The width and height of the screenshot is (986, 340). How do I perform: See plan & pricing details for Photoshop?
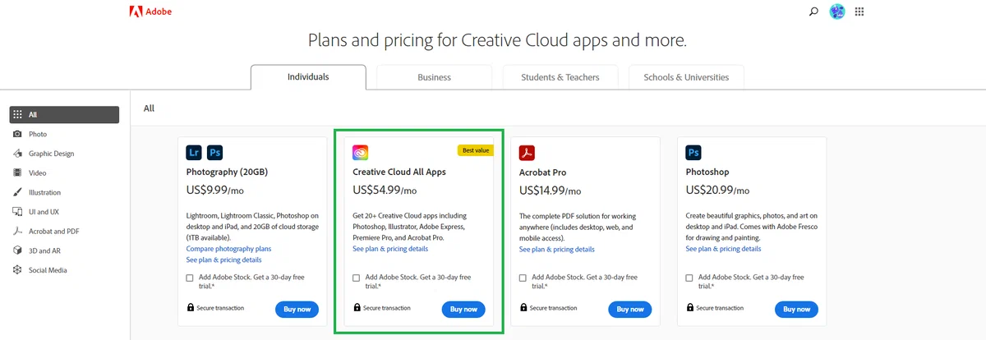point(724,249)
